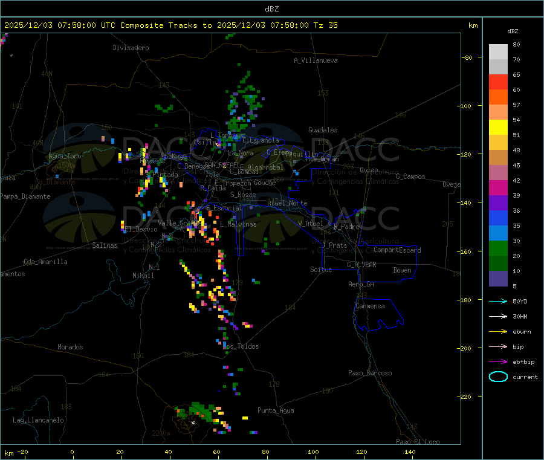544x460 pixels.
Task: Click the El_Desvio map label
Action: (x=141, y=229)
